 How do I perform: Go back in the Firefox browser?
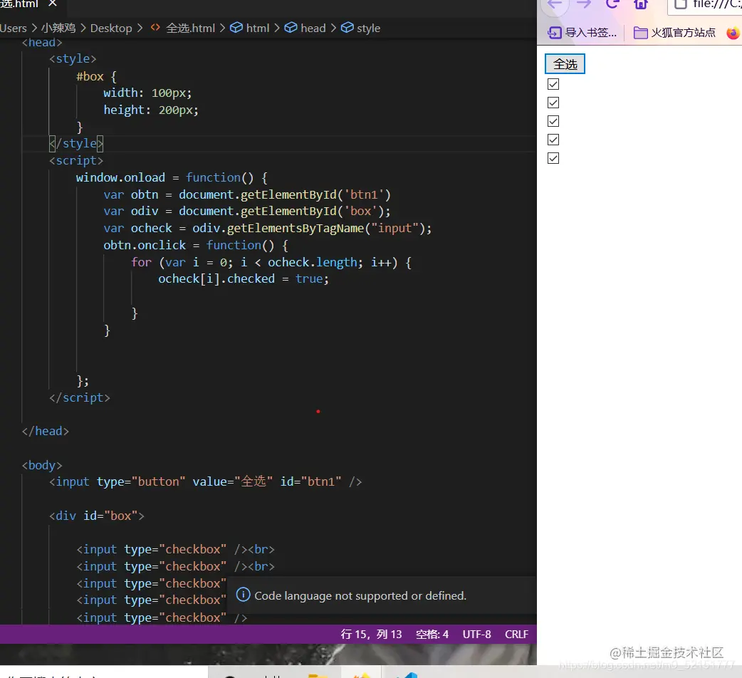click(x=554, y=4)
